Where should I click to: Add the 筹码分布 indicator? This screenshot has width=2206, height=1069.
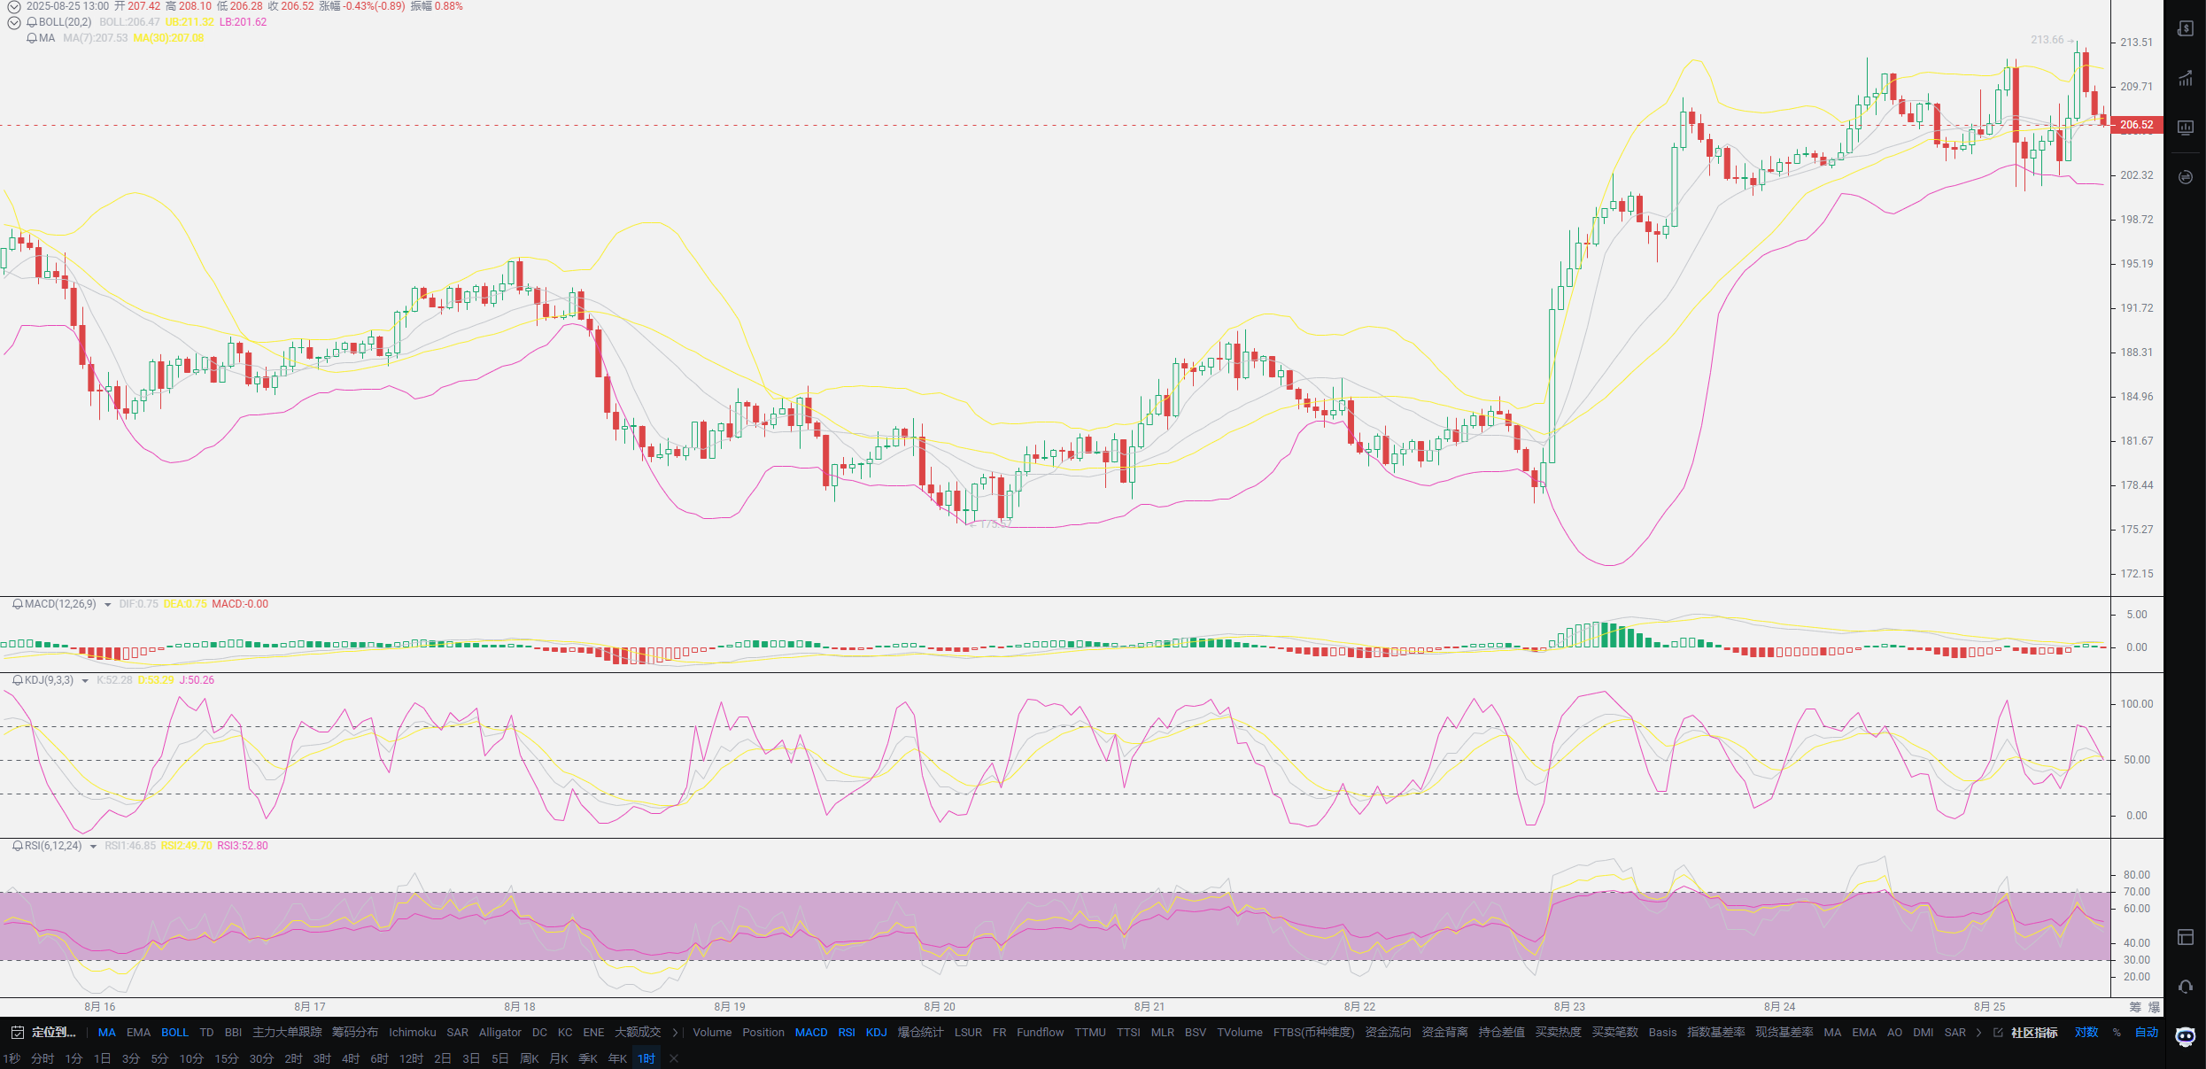[x=355, y=1033]
